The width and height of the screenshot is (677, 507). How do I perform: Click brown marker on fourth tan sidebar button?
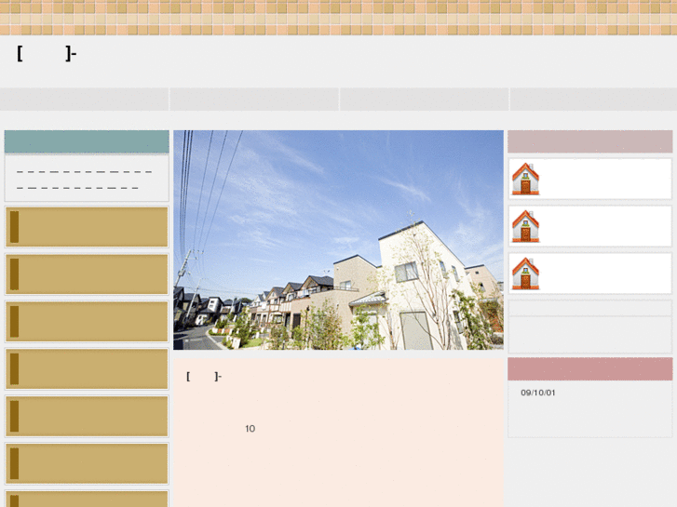14,369
